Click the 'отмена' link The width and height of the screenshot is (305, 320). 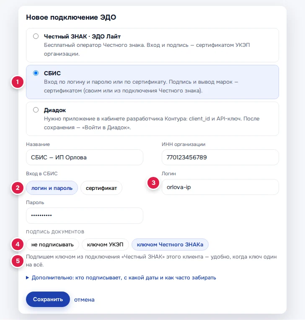(84, 300)
